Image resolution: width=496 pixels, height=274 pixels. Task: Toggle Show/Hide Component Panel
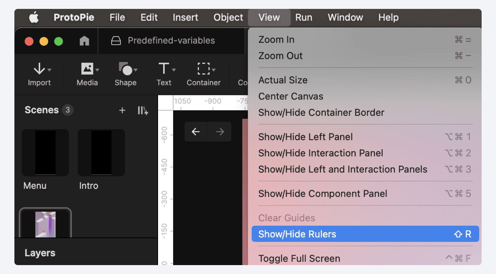pyautogui.click(x=323, y=194)
